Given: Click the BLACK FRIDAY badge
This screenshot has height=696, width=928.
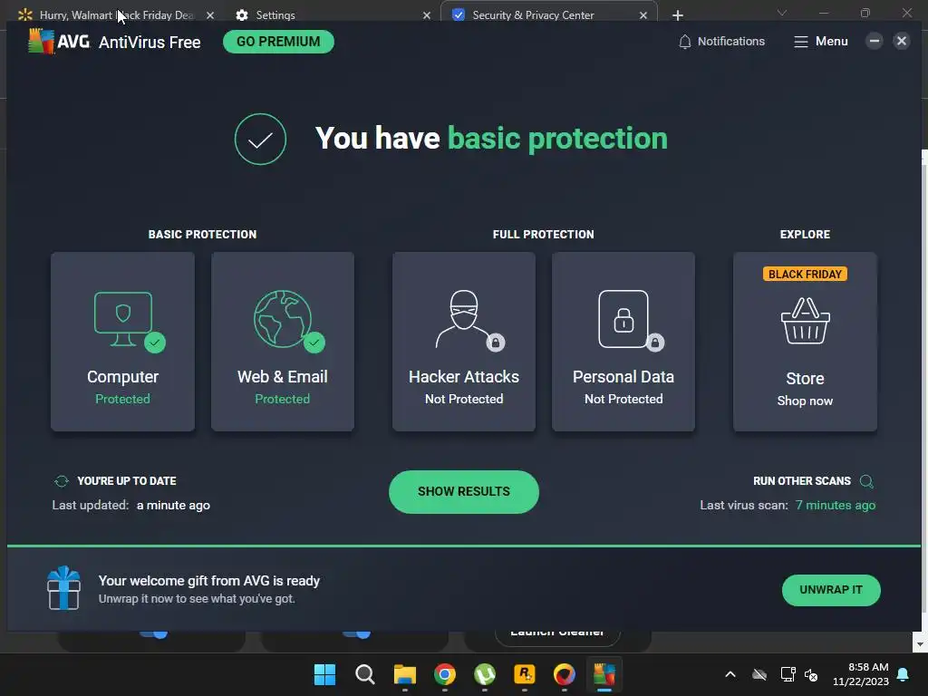Looking at the screenshot, I should 805,274.
